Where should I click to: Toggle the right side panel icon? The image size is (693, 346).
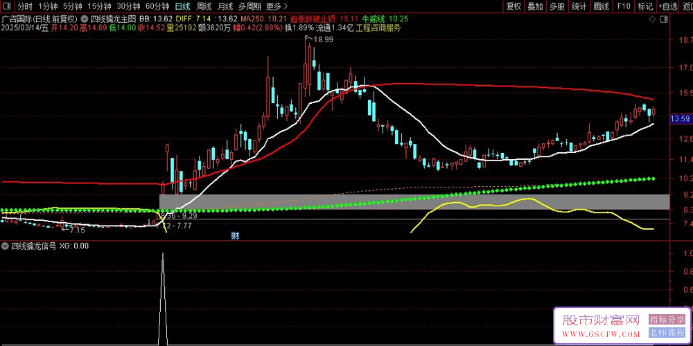tap(663, 19)
